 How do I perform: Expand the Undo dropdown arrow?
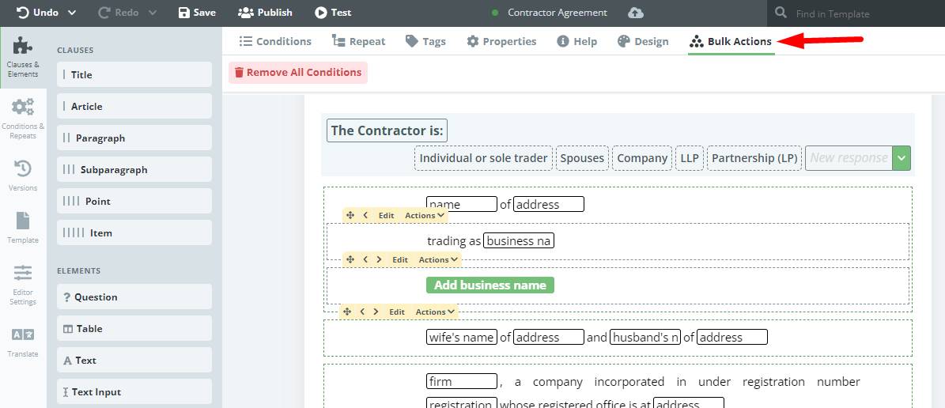point(72,13)
